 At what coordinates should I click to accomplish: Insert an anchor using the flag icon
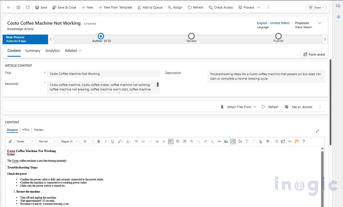coord(297,141)
